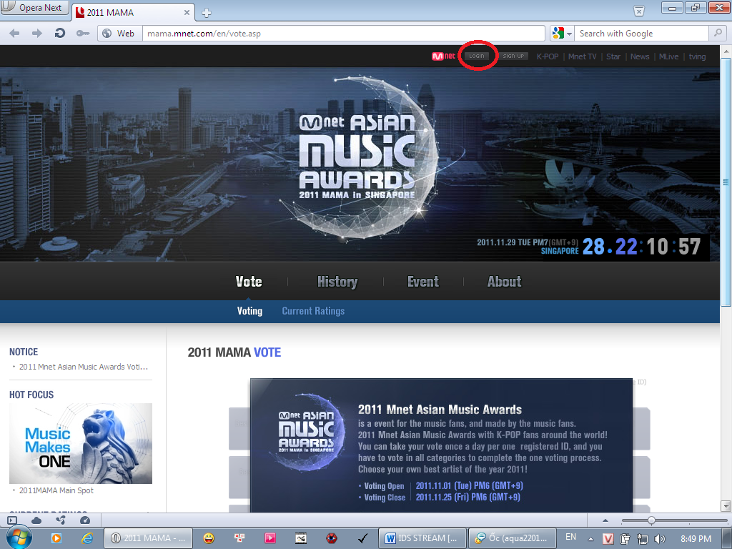Open the network tray icon

pyautogui.click(x=643, y=539)
